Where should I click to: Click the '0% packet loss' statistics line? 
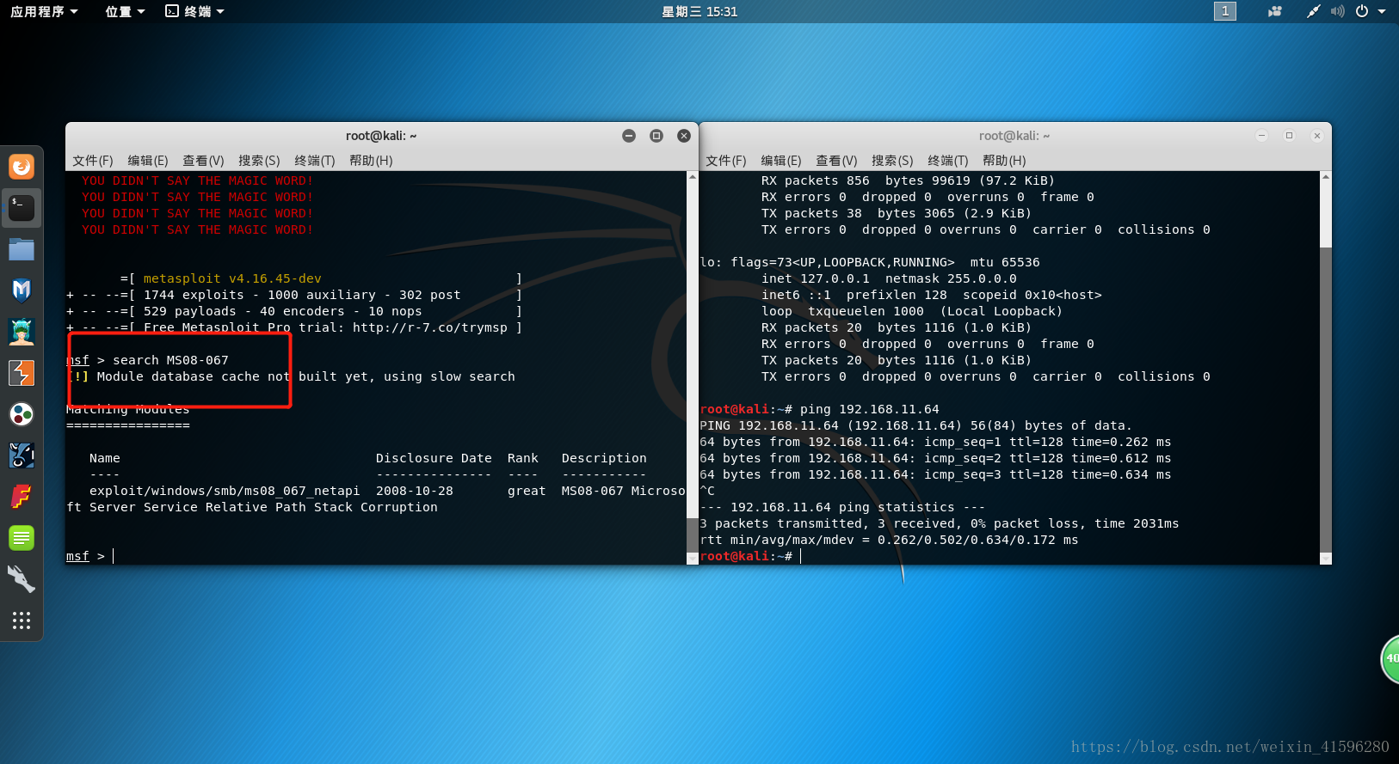[x=940, y=523]
